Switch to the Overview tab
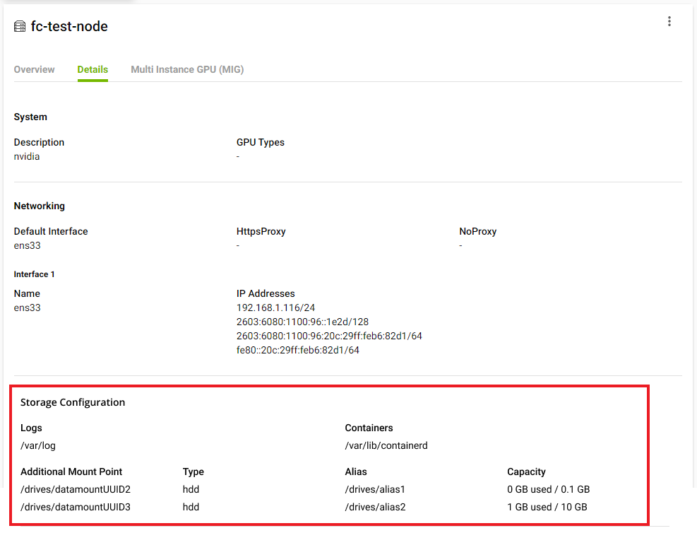This screenshot has width=697, height=533. (34, 69)
